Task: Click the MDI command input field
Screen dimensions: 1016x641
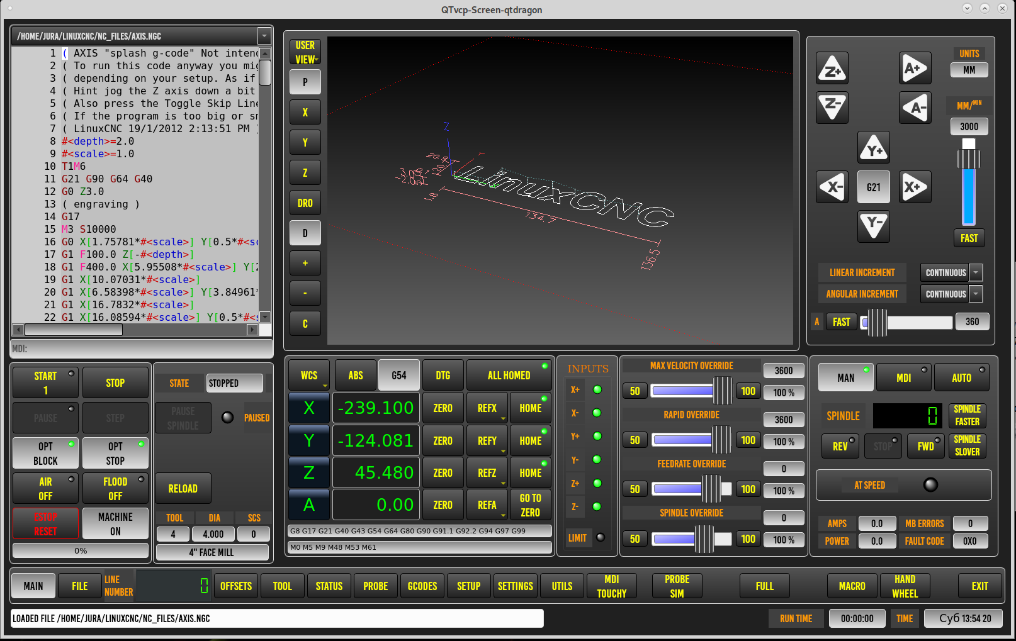Action: (x=142, y=348)
